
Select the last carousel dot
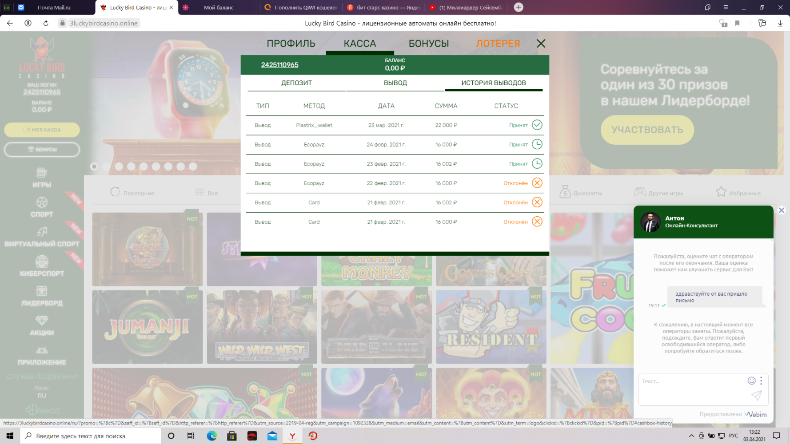coord(193,166)
